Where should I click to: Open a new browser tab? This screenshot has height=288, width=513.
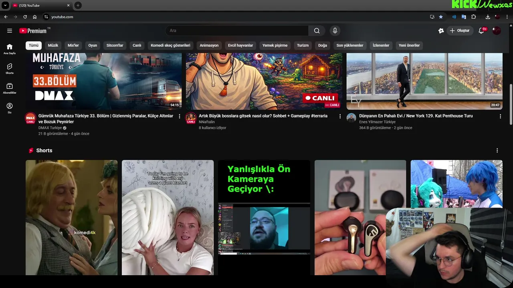(x=78, y=5)
